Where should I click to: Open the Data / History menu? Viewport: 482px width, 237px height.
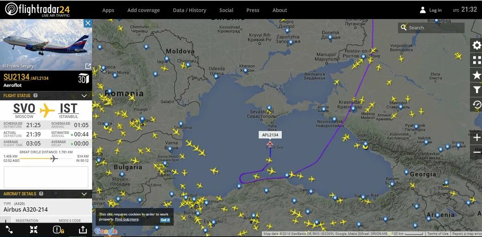click(x=190, y=10)
